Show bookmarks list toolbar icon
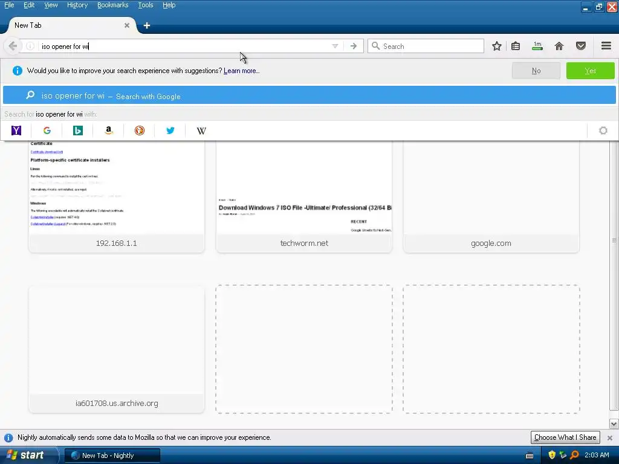619x464 pixels. pos(516,46)
